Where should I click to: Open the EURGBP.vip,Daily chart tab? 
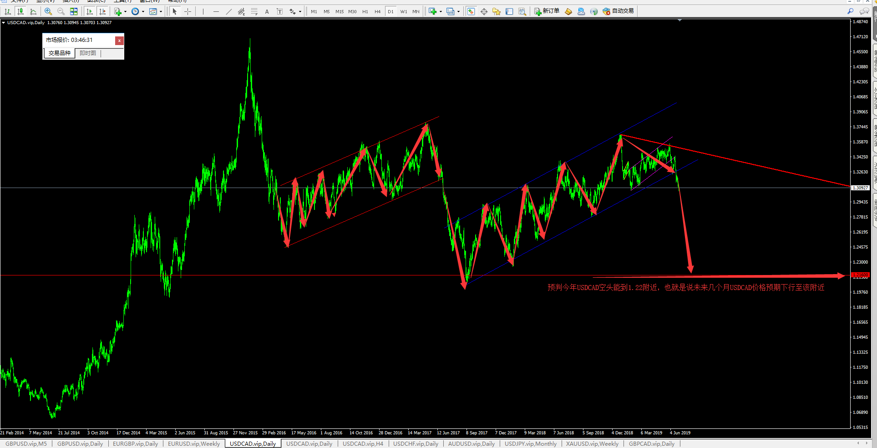pos(135,443)
